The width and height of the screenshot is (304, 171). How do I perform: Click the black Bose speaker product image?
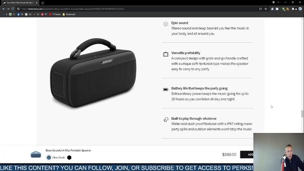click(93, 73)
